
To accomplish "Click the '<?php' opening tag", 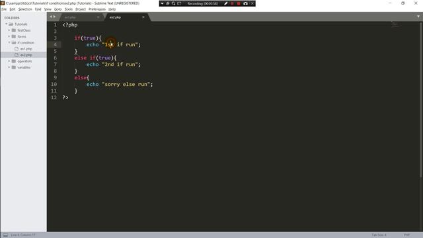I will pyautogui.click(x=70, y=25).
